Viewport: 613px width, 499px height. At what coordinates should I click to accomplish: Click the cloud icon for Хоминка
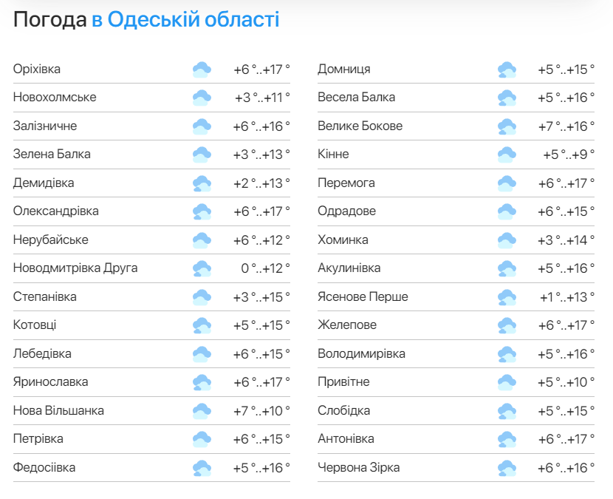tap(507, 240)
